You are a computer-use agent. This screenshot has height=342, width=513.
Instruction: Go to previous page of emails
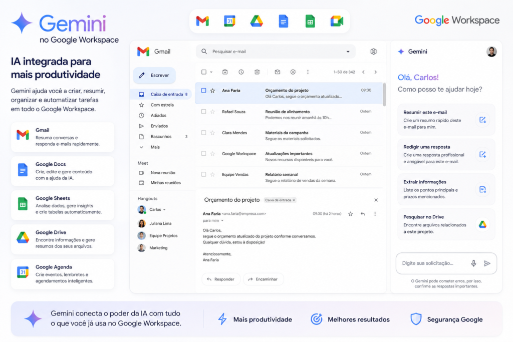pos(364,72)
